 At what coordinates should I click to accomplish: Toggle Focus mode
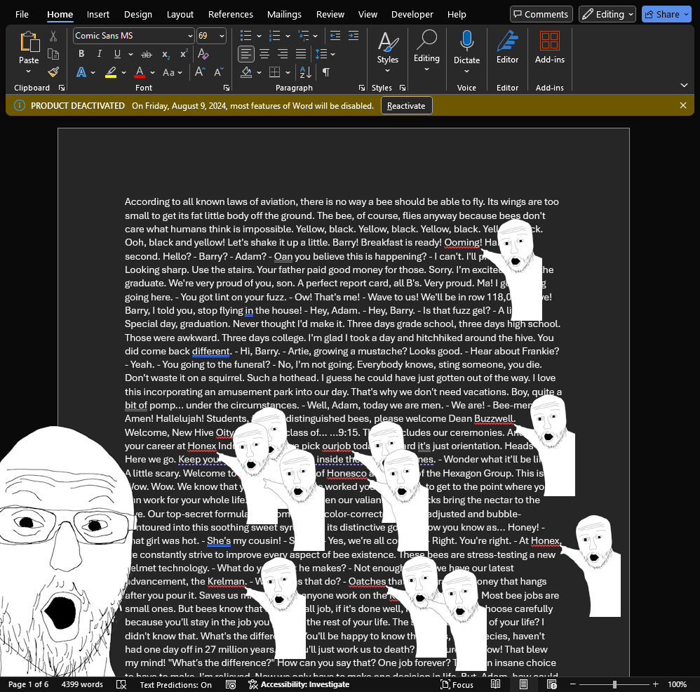click(x=457, y=684)
